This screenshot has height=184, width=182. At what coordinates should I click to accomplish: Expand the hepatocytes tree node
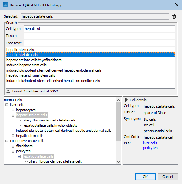point(13,110)
